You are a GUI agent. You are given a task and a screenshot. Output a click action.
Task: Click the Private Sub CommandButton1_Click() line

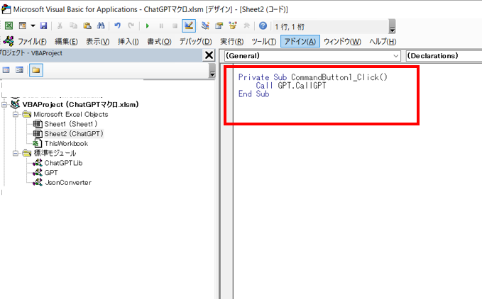[x=312, y=77]
